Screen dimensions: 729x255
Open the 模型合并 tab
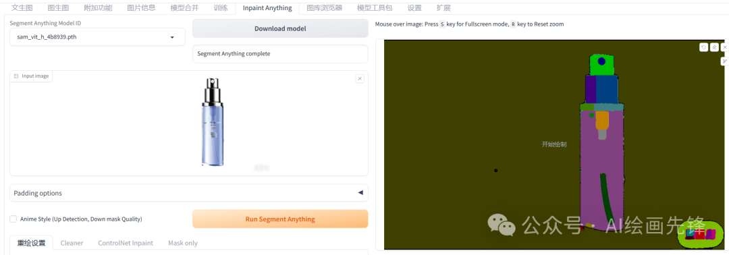(184, 8)
